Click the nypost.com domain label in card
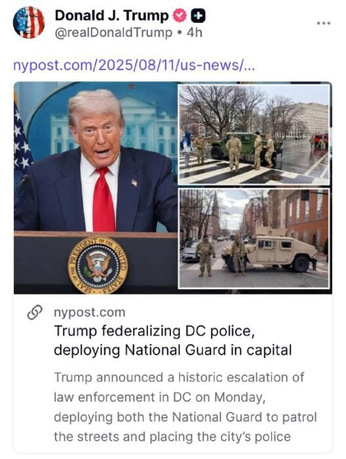 pos(90,312)
